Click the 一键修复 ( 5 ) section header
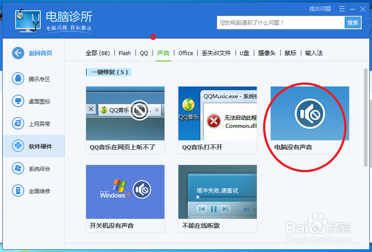Image resolution: width=372 pixels, height=252 pixels. click(x=109, y=72)
